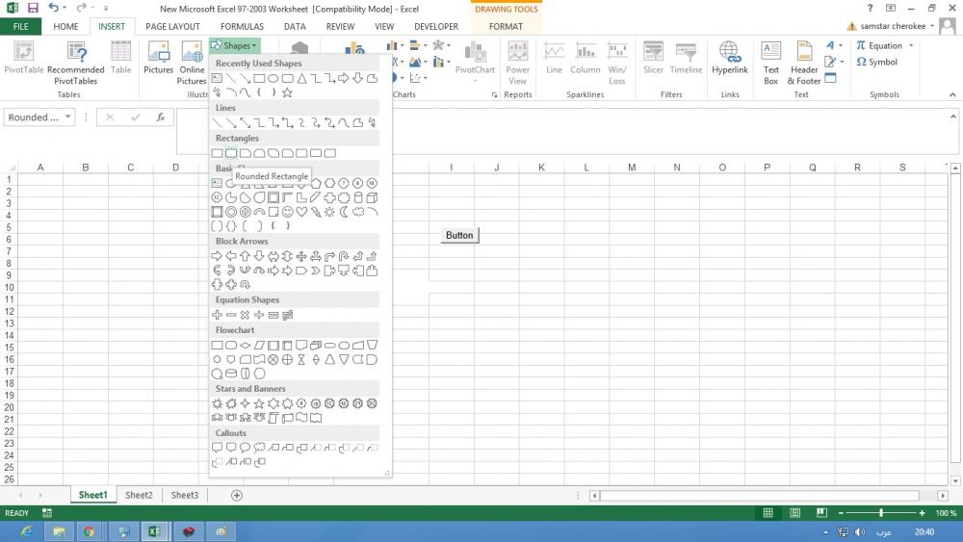Select the Rounded Rectangle shape
Viewport: 963px width, 542px height.
231,153
